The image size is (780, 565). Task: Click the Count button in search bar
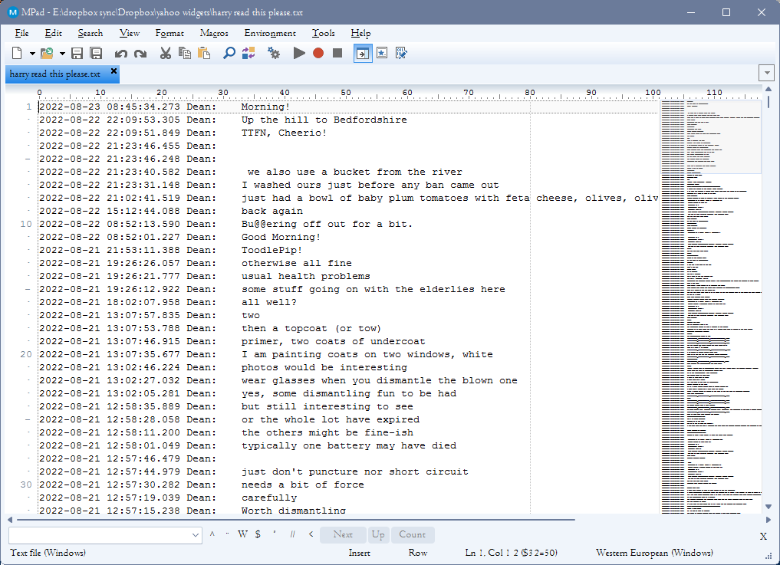tap(412, 534)
